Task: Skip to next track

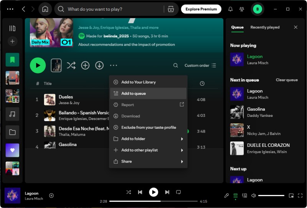Action: click(x=167, y=192)
